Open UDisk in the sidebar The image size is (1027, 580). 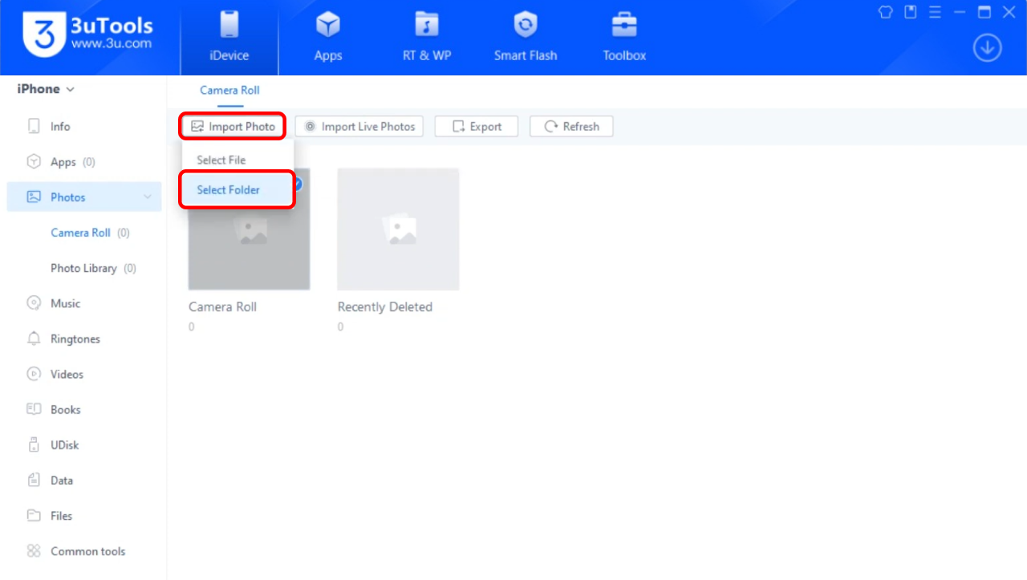64,445
